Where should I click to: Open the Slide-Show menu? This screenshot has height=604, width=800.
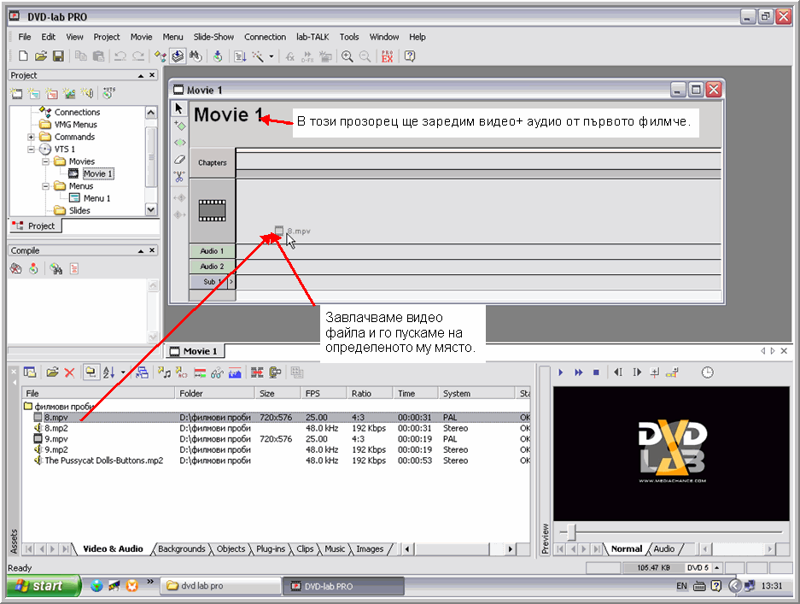(213, 37)
